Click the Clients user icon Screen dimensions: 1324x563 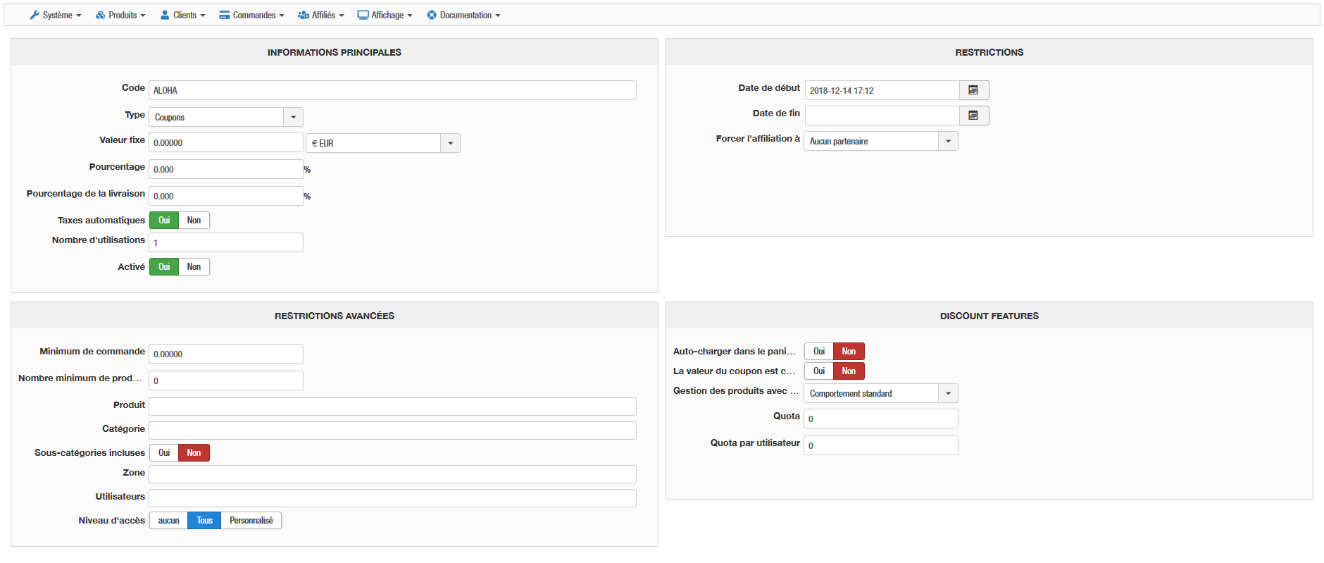[165, 15]
